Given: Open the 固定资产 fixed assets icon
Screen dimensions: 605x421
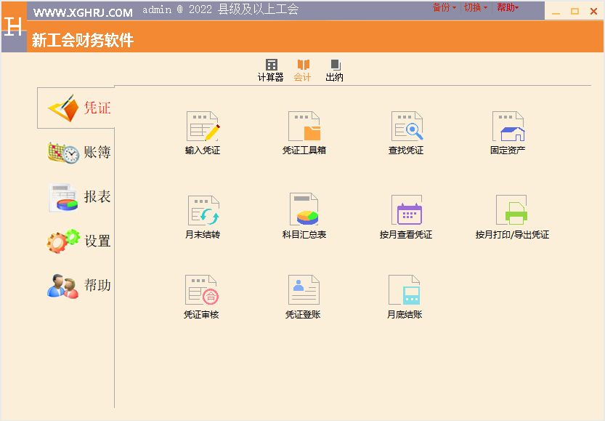Looking at the screenshot, I should [x=508, y=128].
